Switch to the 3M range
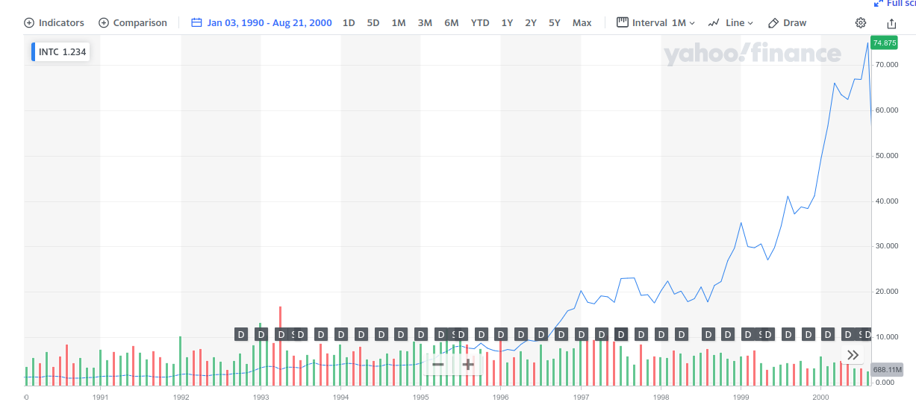The height and width of the screenshot is (408, 916). coord(425,22)
